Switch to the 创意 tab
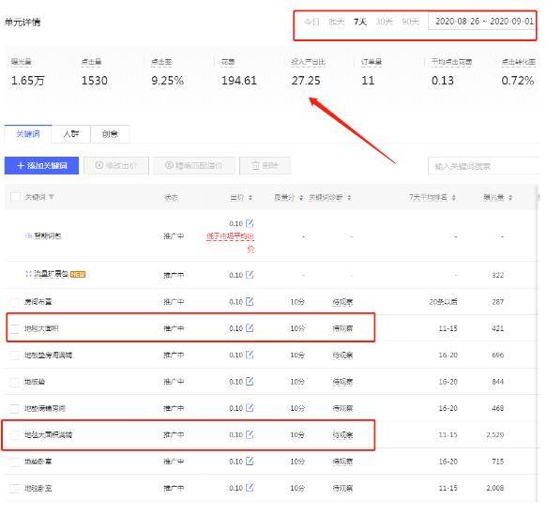Screen dimensions: 547x515 [x=110, y=134]
